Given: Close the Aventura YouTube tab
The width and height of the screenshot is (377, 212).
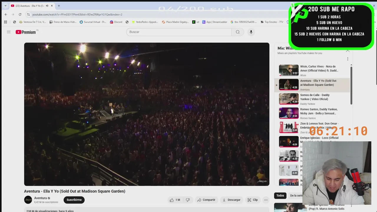Looking at the screenshot, I should (52, 6).
